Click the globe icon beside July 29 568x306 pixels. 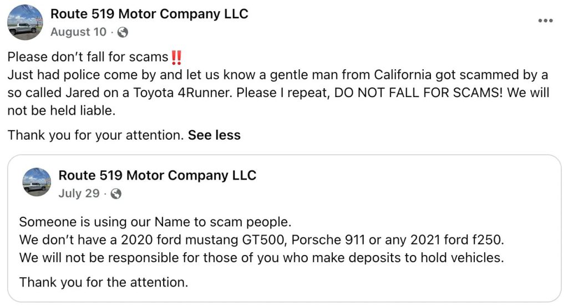pyautogui.click(x=116, y=193)
